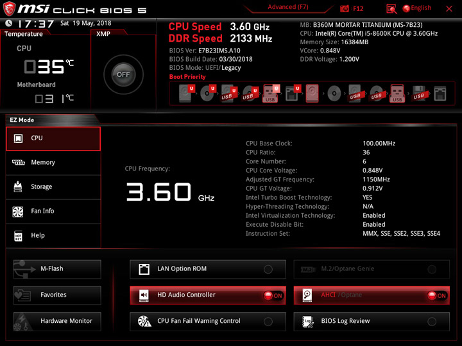Click the Temperature panel header

[x=24, y=34]
